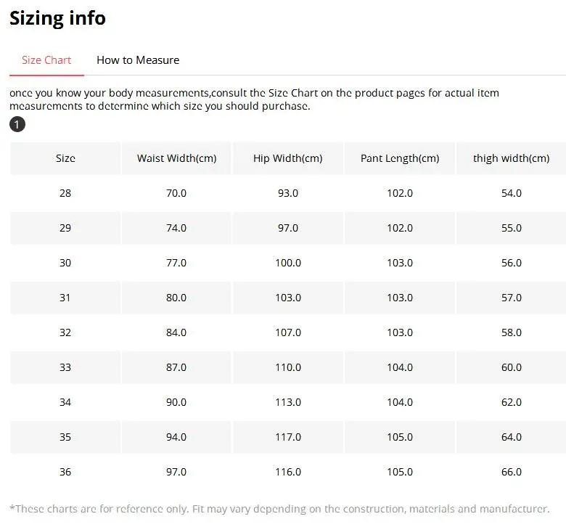Click the Sizing info heading

[x=57, y=18]
